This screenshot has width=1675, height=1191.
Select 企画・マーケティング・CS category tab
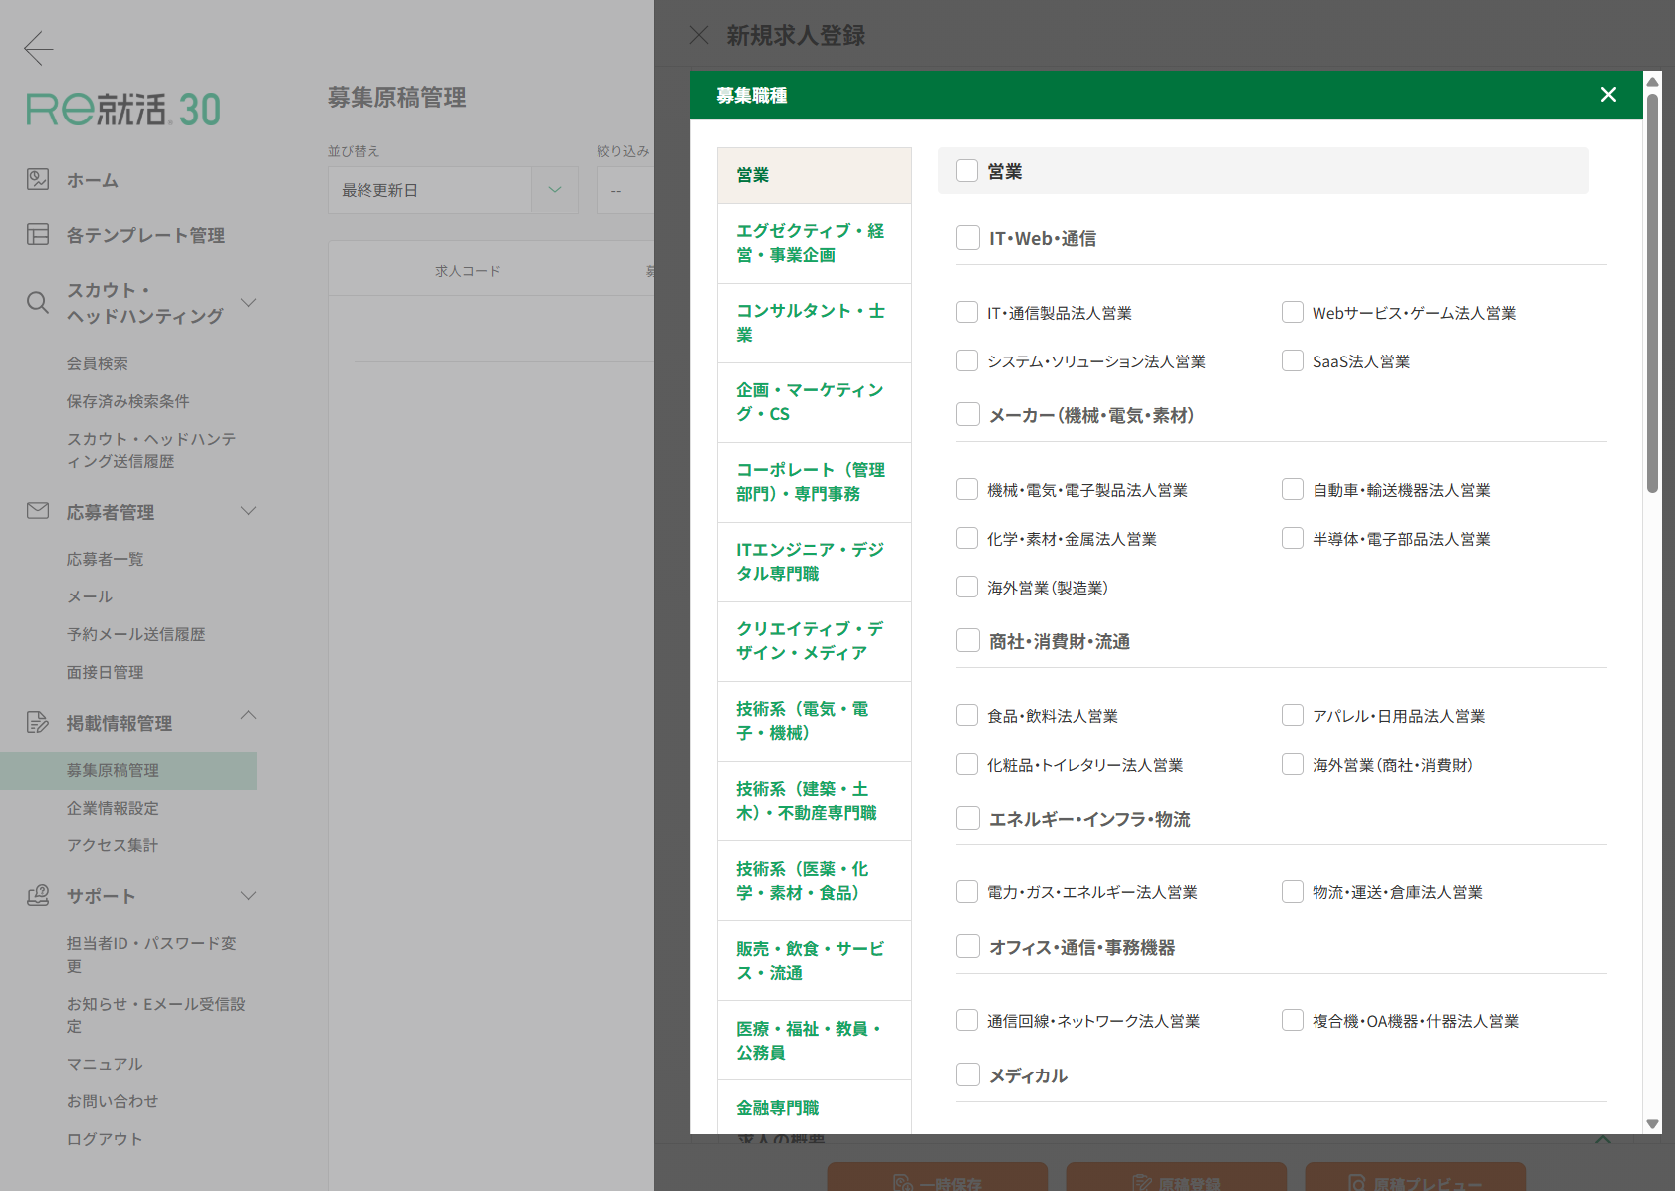coord(815,402)
